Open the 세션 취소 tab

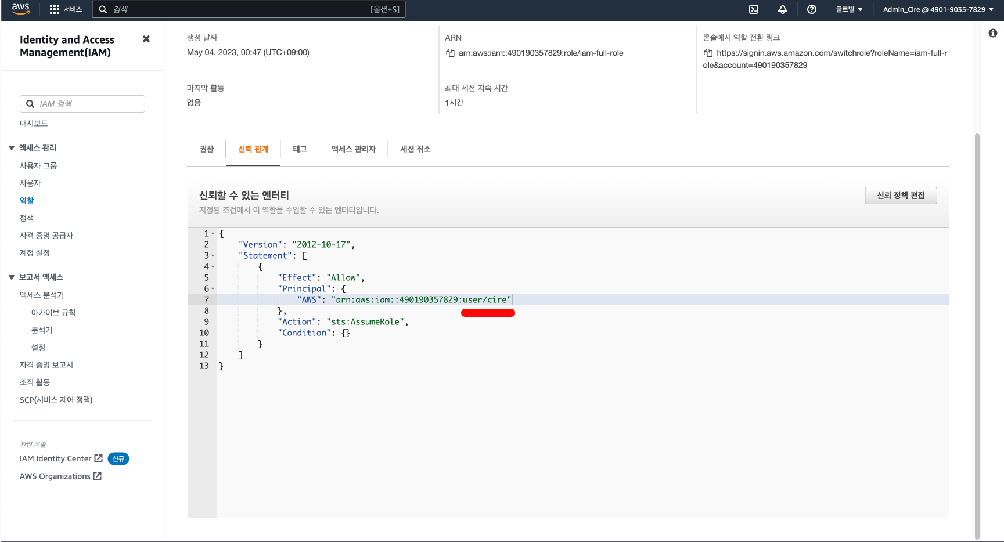415,149
